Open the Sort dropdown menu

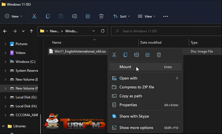pyautogui.click(x=122, y=16)
